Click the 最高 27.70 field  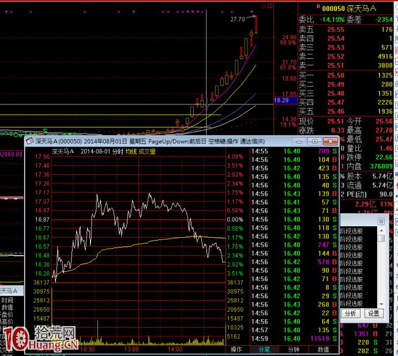click(370, 130)
